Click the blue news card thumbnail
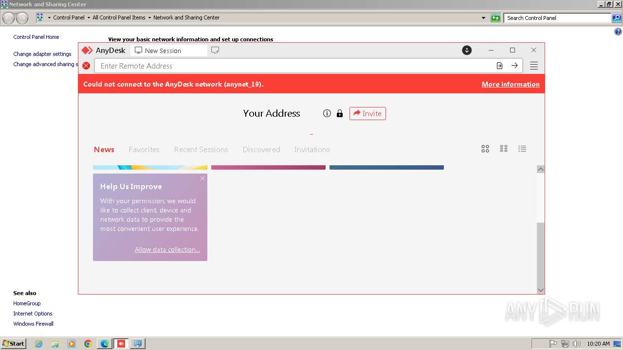The height and width of the screenshot is (350, 623). [x=386, y=167]
